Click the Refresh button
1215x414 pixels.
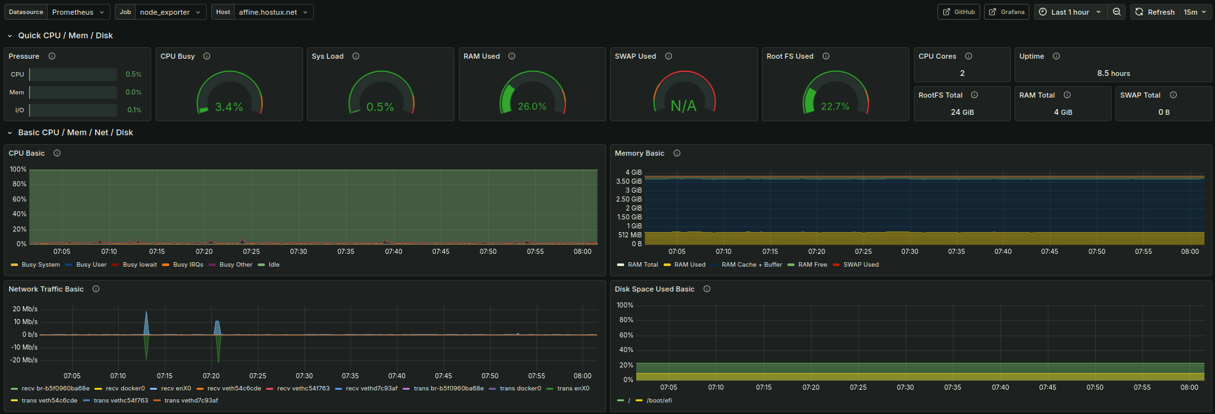tap(1154, 12)
